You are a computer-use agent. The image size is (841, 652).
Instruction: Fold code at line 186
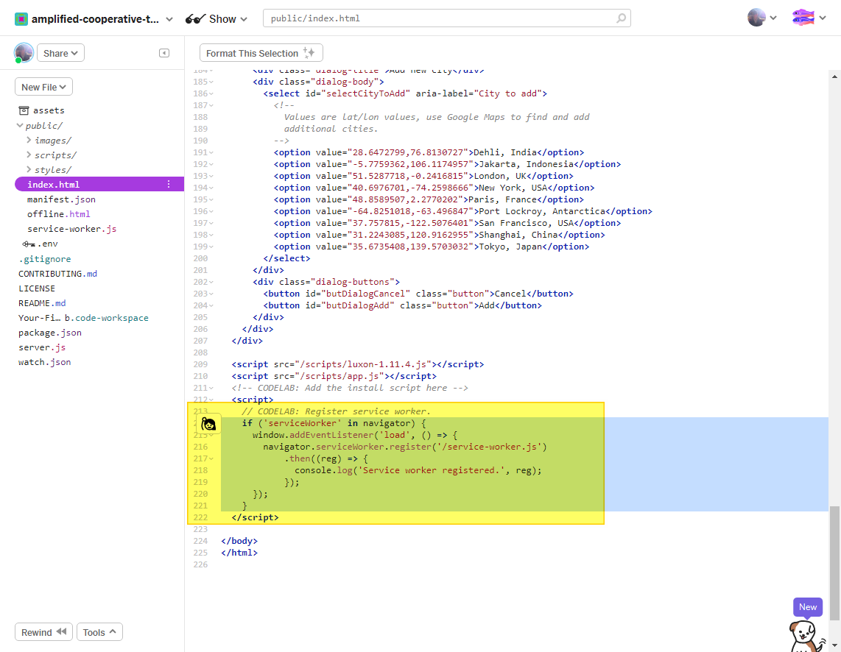[211, 93]
